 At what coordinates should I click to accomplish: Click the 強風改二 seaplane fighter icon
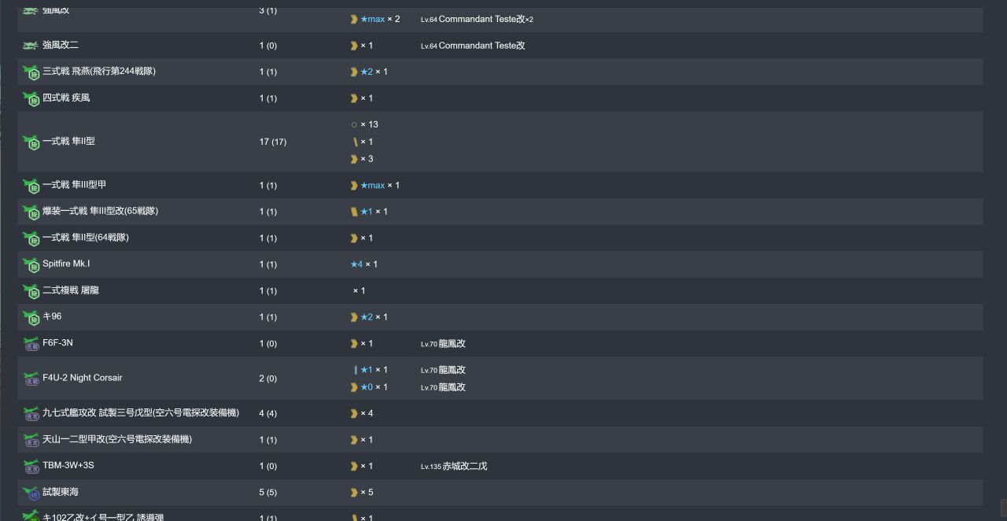31,46
